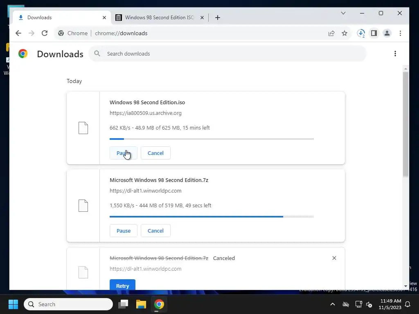The width and height of the screenshot is (419, 314).
Task: Click the active Microsoft Windows 98 Second Edition.7z name
Action: click(159, 180)
